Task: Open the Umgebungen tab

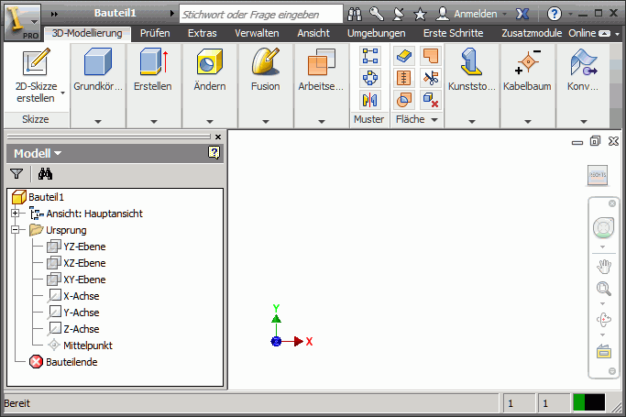Action: [376, 32]
